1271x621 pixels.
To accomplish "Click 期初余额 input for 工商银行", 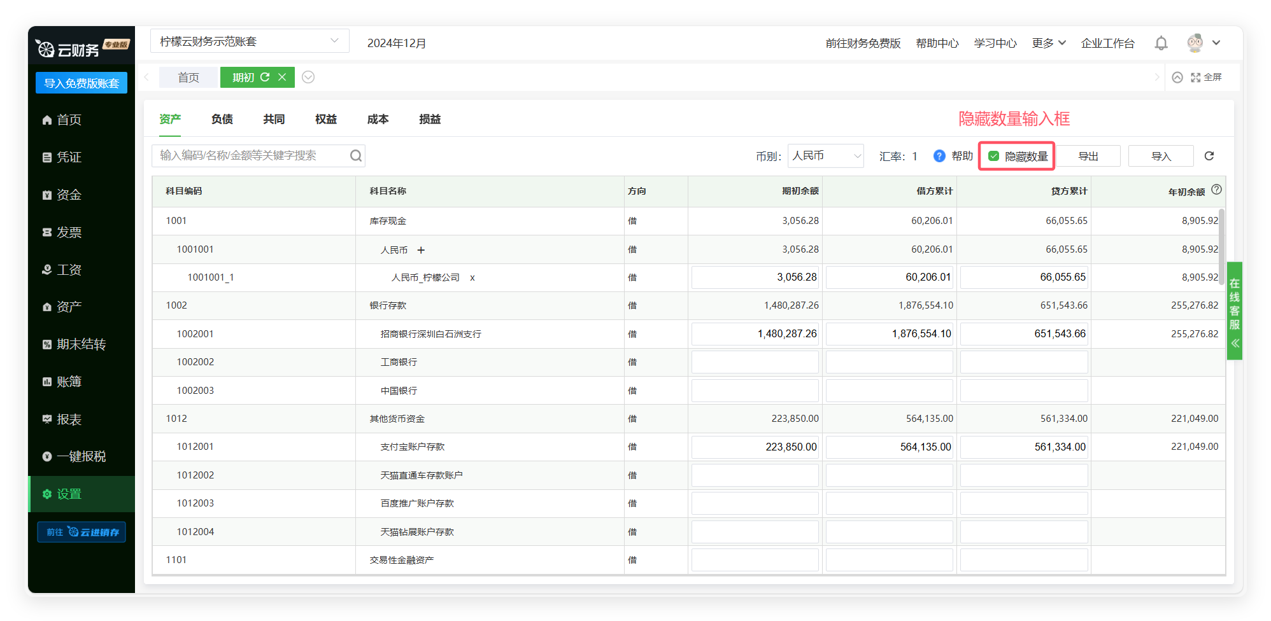I will coord(755,362).
